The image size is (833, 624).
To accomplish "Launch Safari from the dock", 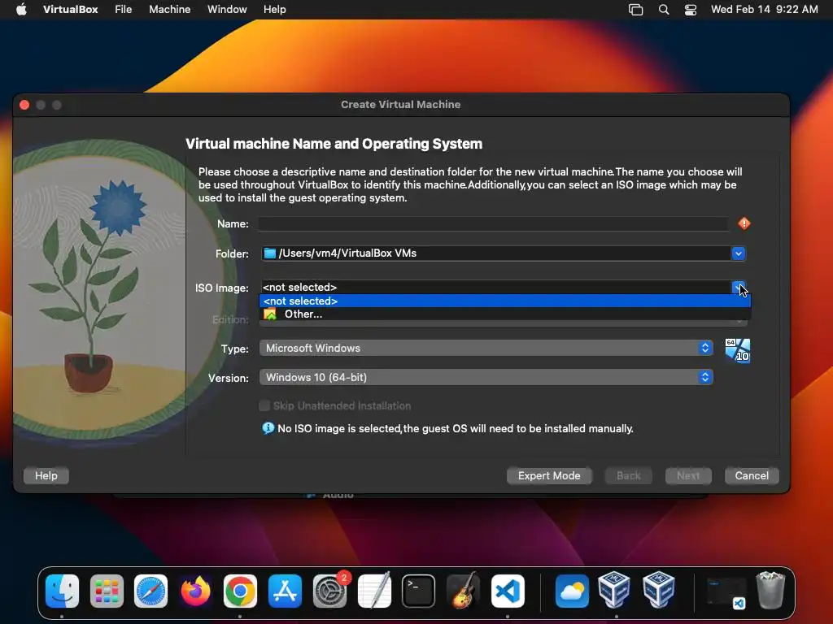I will (x=150, y=591).
